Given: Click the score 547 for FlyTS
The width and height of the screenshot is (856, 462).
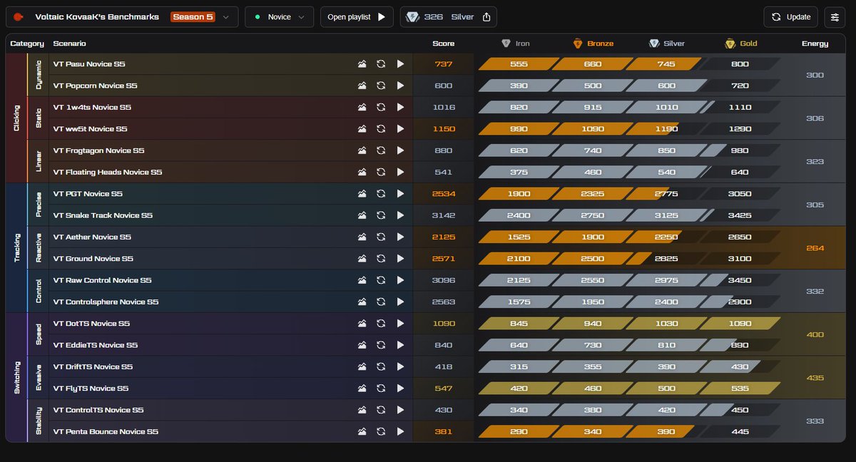Looking at the screenshot, I should 444,389.
